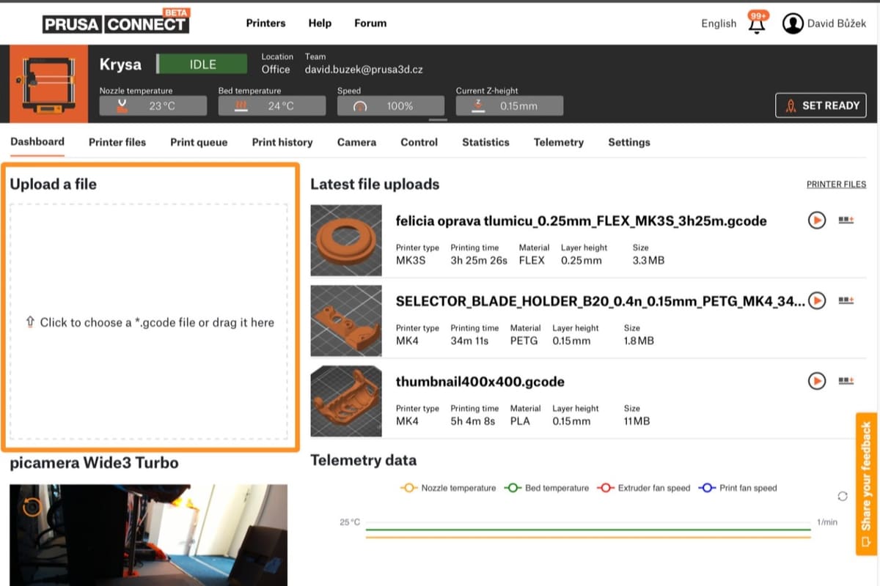Viewport: 880px width, 586px height.
Task: Toggle Nozzle temperature legend series
Action: point(448,488)
